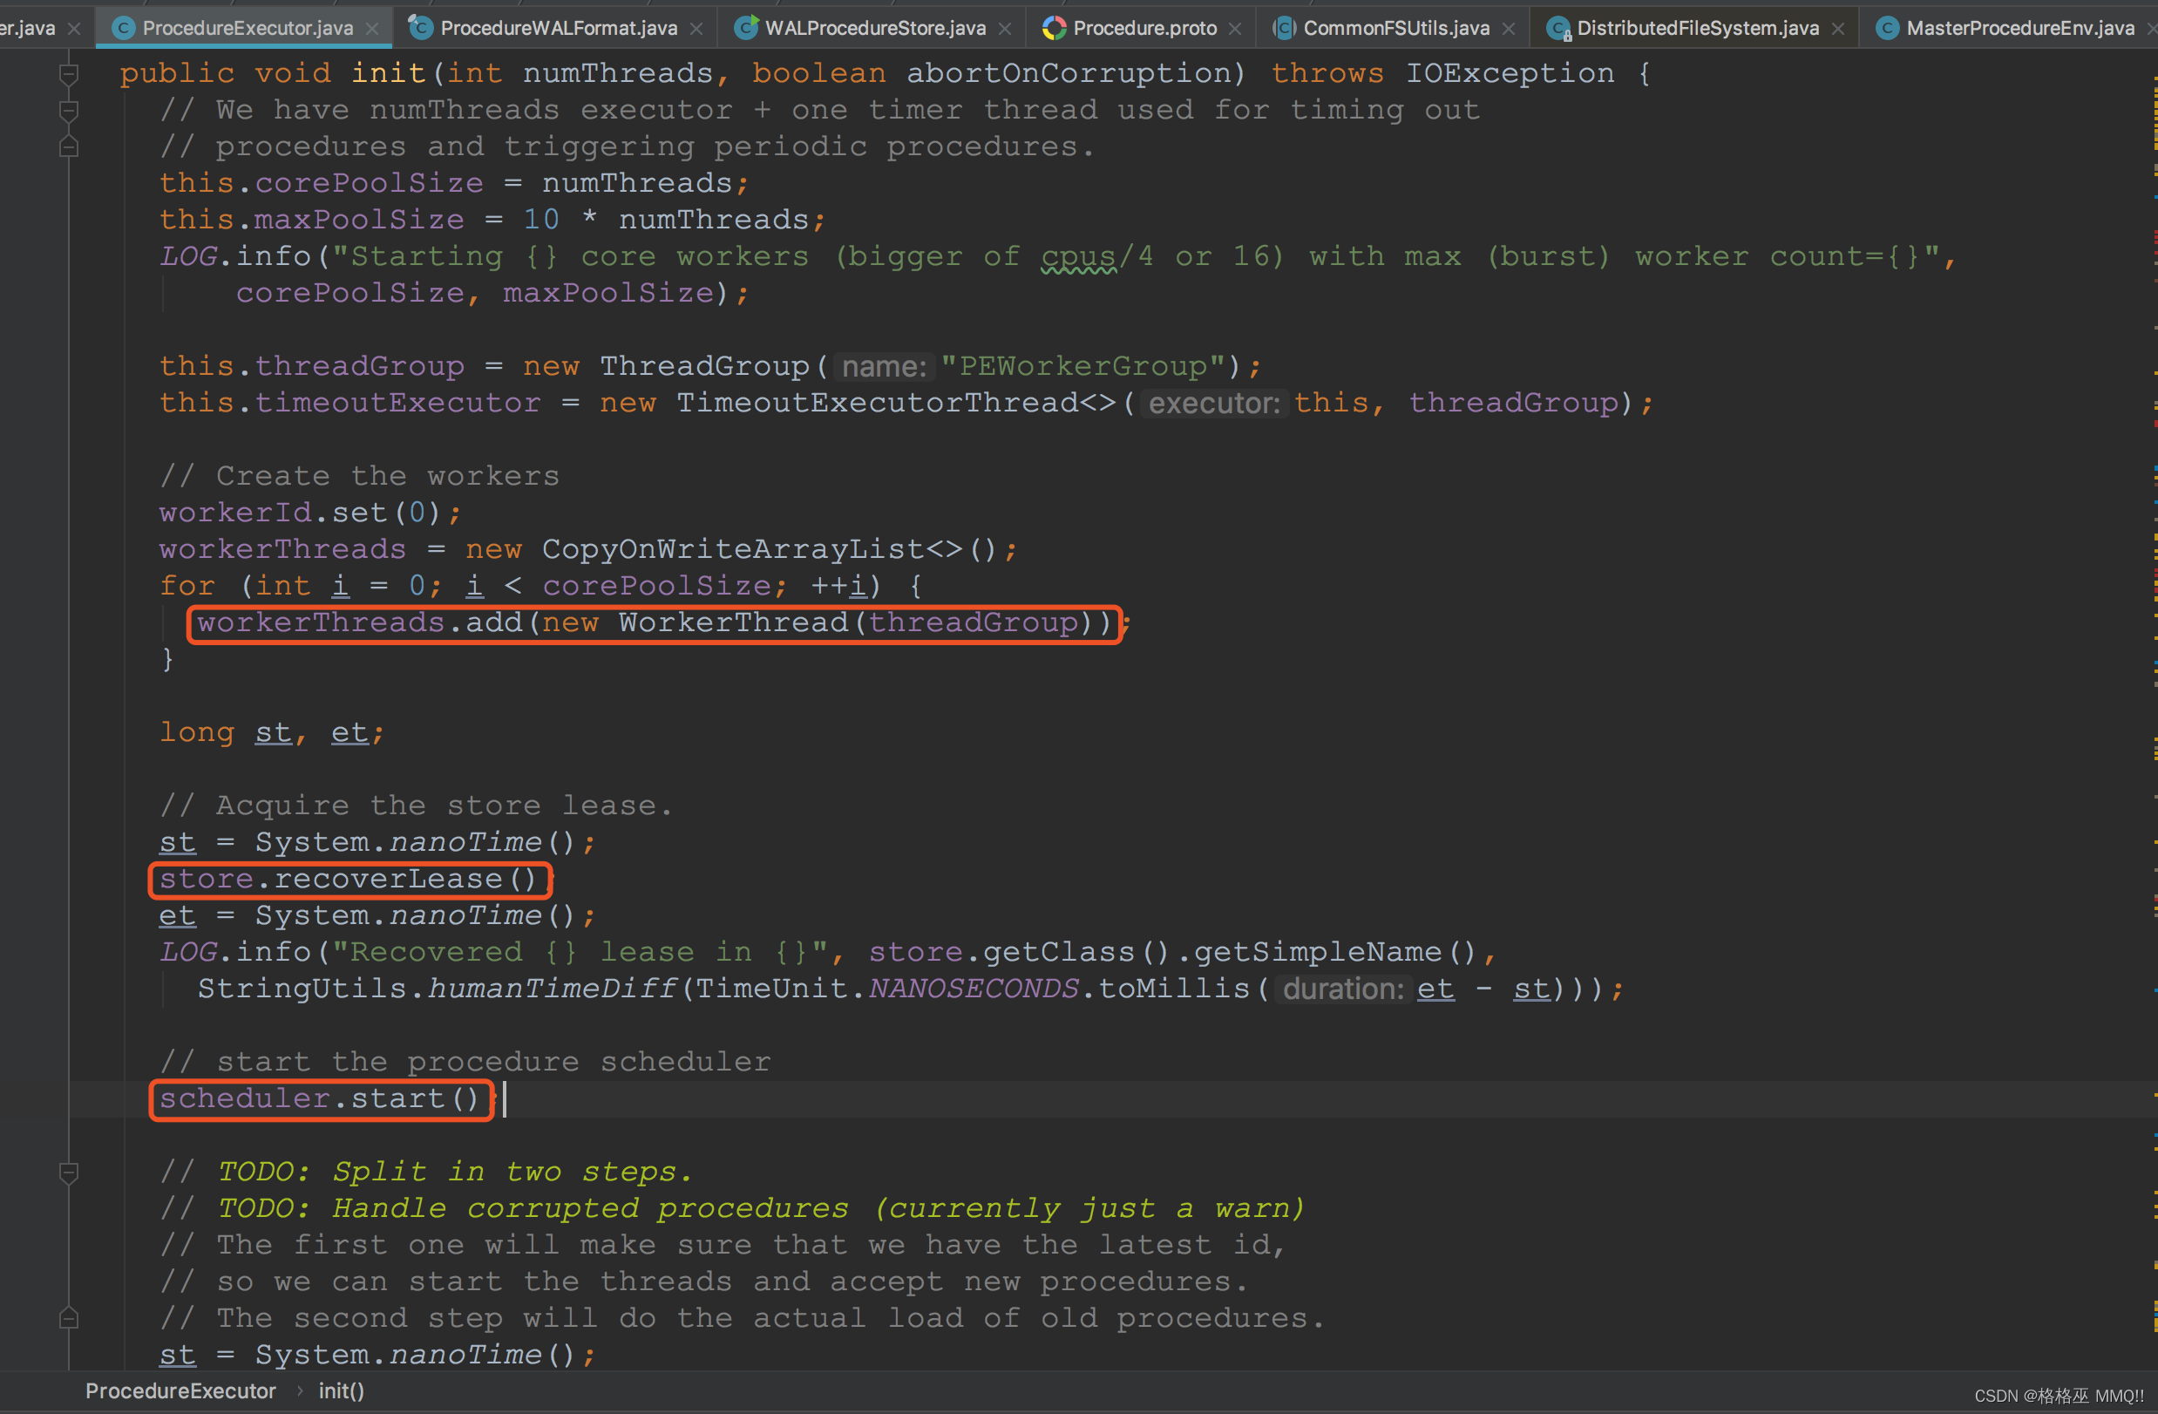2158x1414 pixels.
Task: Click the store.recoverLease() call
Action: coord(348,879)
